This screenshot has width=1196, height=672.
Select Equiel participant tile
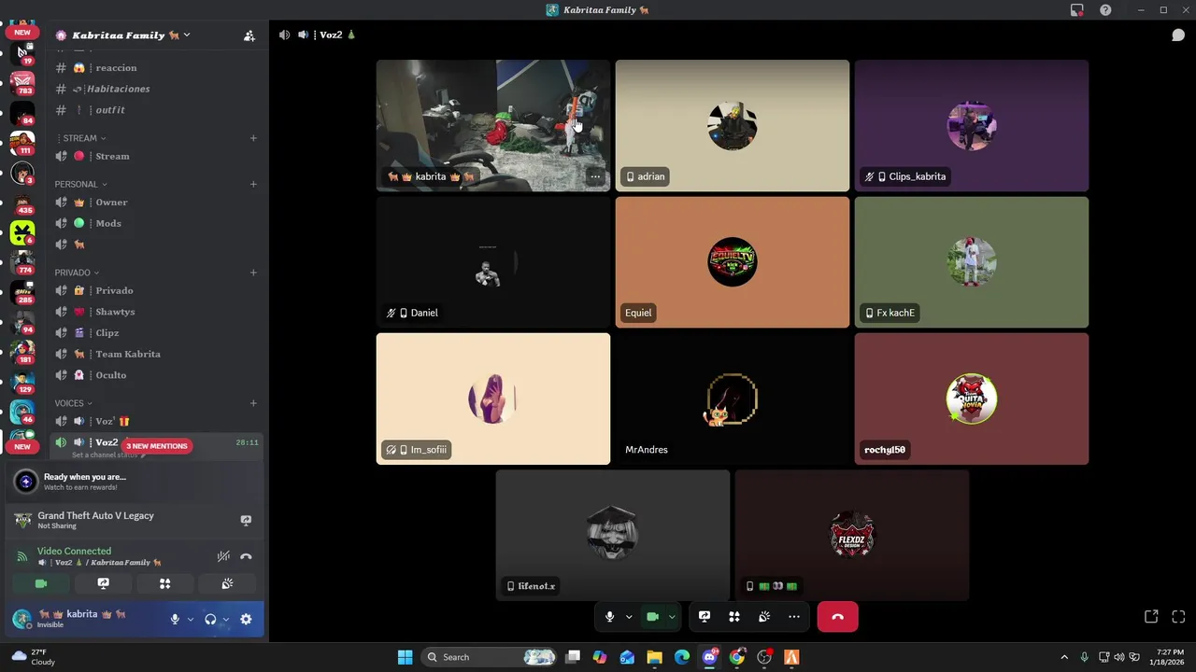733,262
